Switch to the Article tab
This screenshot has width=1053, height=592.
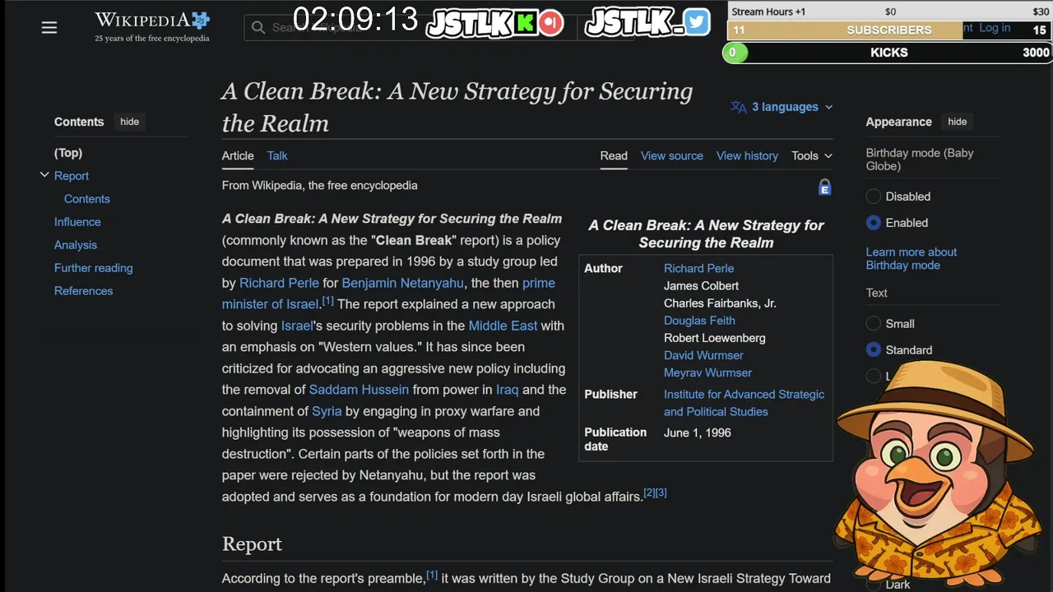click(x=238, y=155)
